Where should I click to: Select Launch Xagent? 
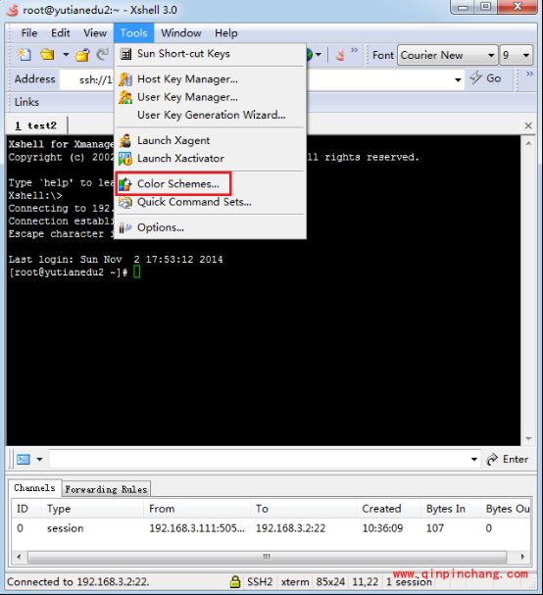pyautogui.click(x=210, y=140)
